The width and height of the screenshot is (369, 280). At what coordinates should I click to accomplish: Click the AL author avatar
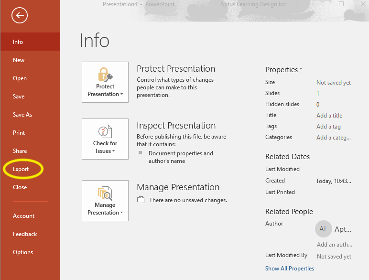(x=323, y=229)
